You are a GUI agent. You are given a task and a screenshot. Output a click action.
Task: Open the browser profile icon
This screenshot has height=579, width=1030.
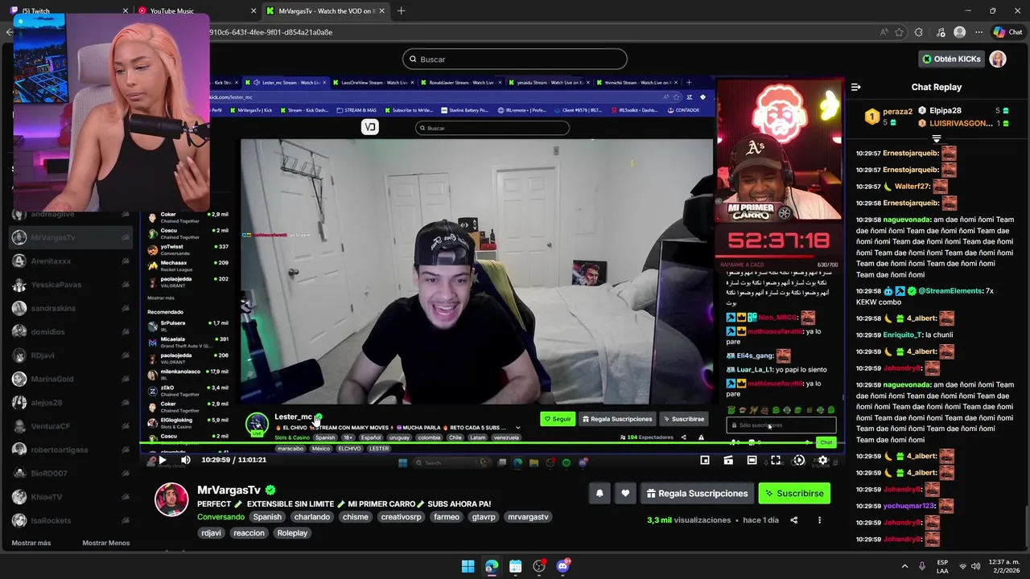pos(959,32)
